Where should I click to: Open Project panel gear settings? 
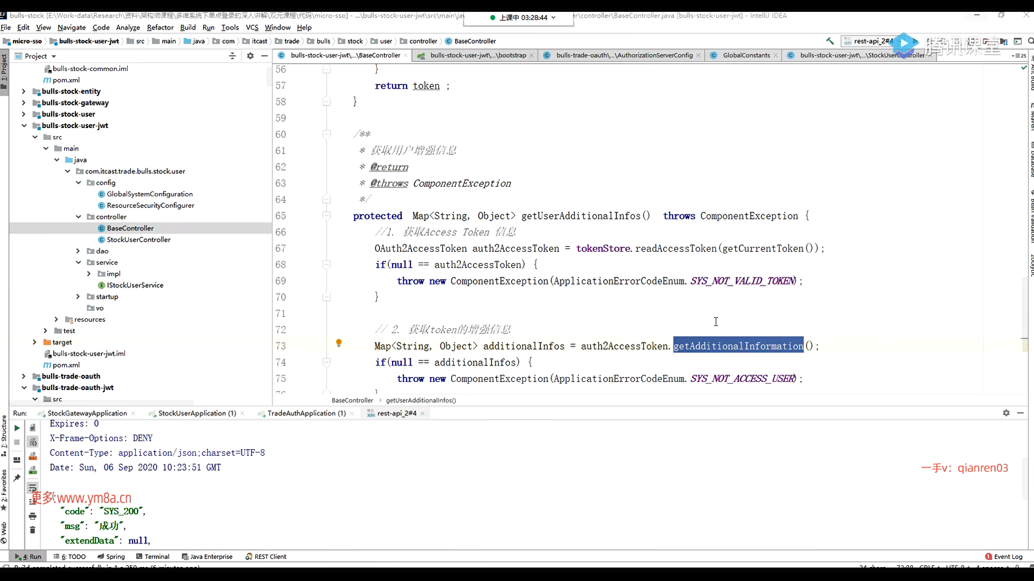[x=250, y=56]
